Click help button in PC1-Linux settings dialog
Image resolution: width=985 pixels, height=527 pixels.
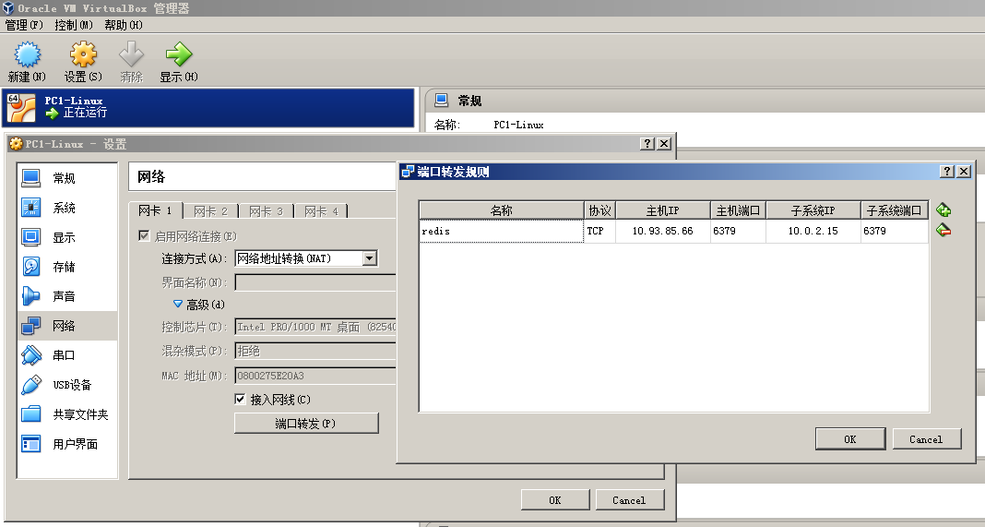(x=647, y=143)
